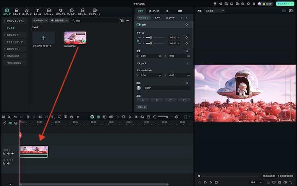Expand the プロジェクトメディア tree item
Viewport: 297px width, 186px height.
(5, 20)
